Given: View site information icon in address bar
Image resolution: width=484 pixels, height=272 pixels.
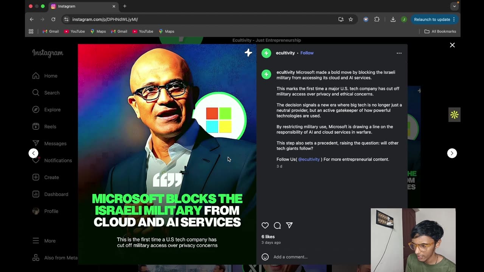Looking at the screenshot, I should pos(66,19).
